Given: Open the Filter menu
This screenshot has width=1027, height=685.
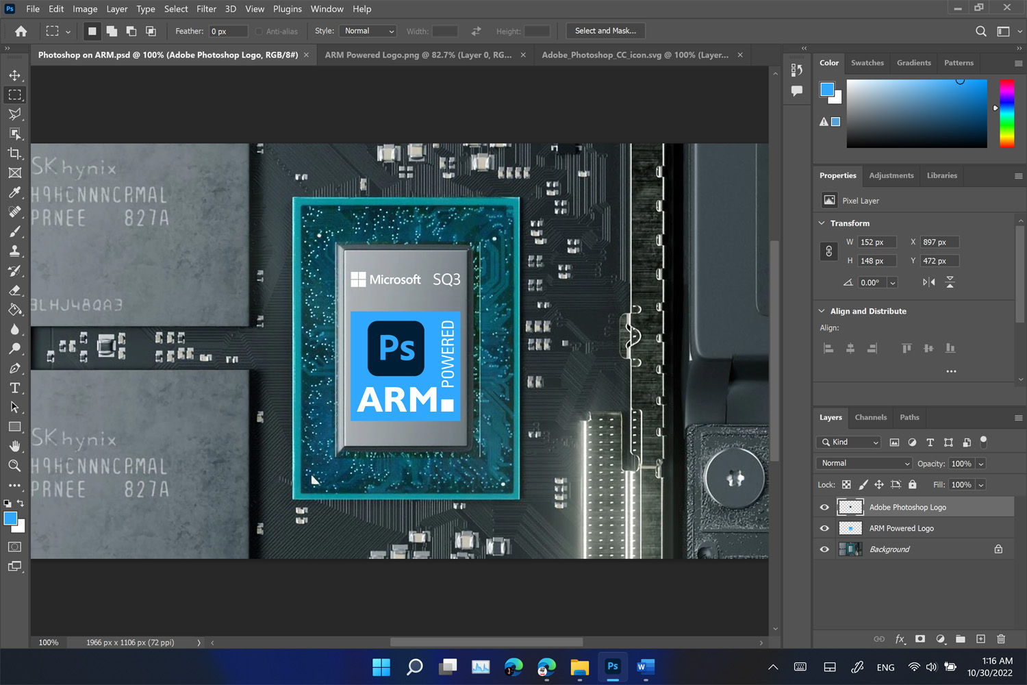Looking at the screenshot, I should pos(206,9).
